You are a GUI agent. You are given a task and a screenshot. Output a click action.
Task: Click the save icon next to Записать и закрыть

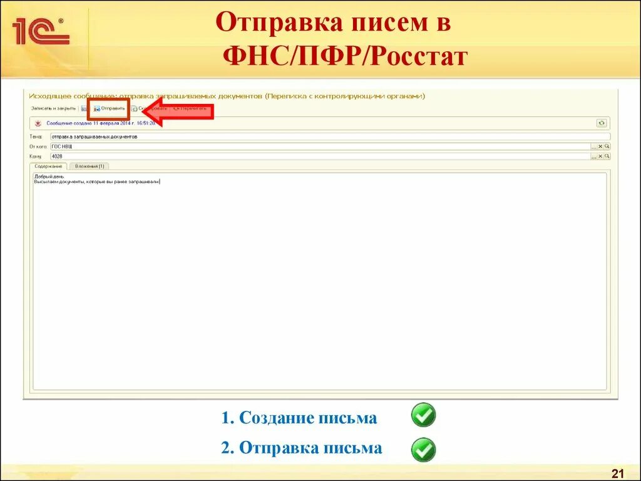83,109
